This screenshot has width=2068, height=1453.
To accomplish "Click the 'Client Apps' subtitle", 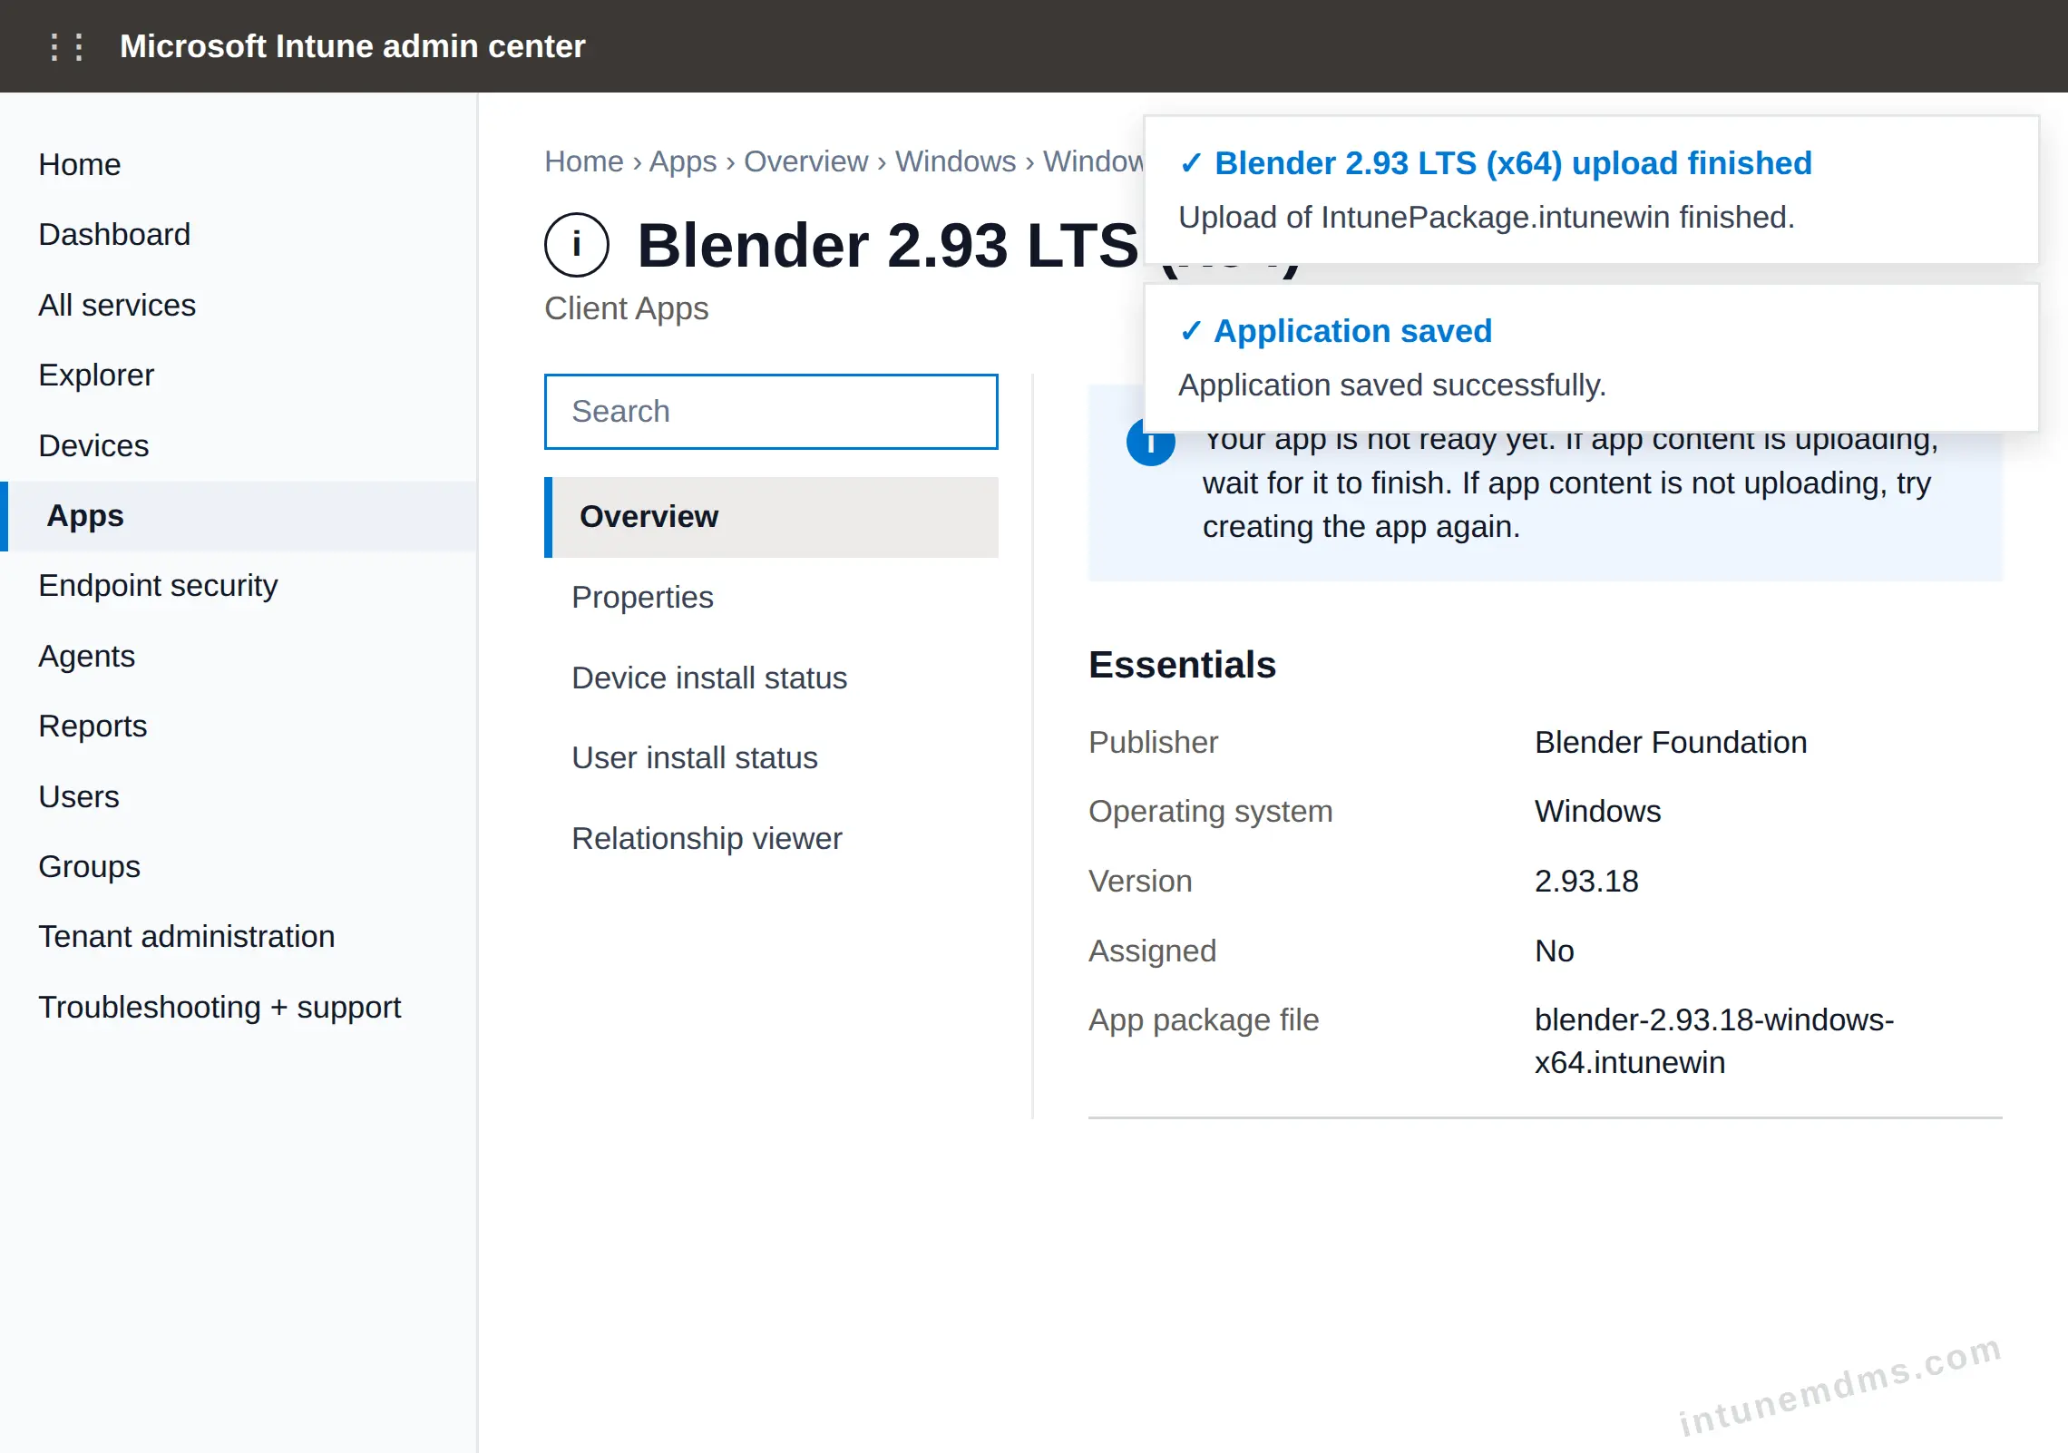I will (x=626, y=308).
